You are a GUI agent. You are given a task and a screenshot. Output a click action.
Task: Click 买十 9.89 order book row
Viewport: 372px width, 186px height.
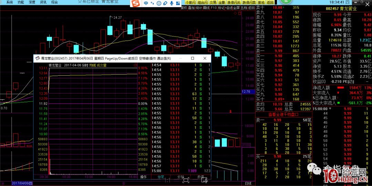coord(283,99)
